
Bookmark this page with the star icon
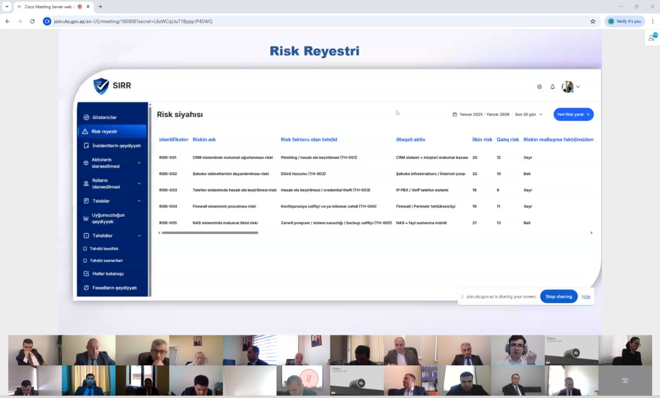593,21
